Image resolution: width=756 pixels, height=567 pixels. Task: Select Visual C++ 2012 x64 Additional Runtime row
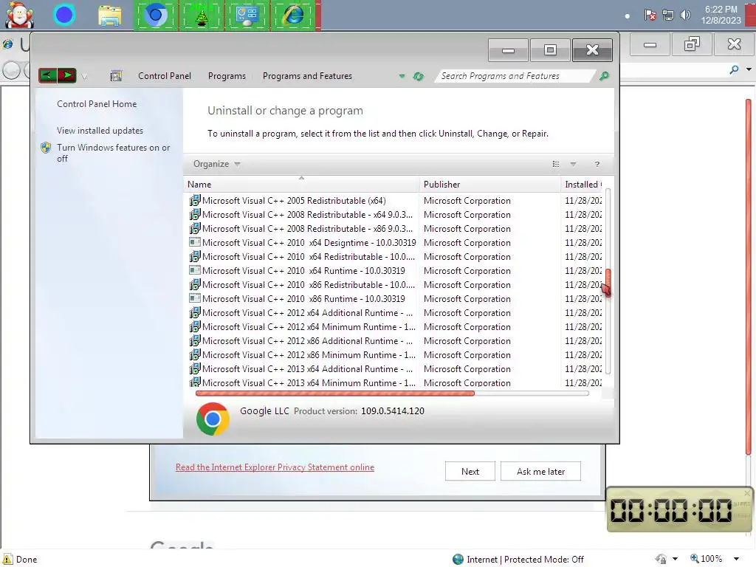[396, 312]
